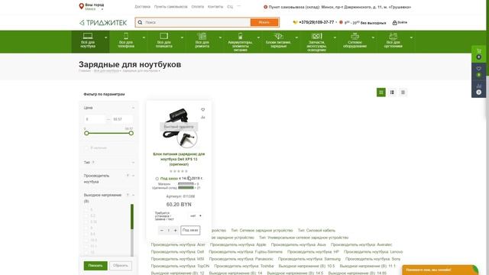
Task: Show more top menu items via ellipsis
Action: click(239, 6)
